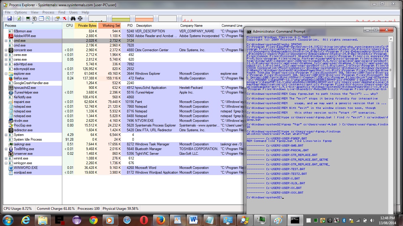
Task: Sort by Private Bytes column header
Action: pyautogui.click(x=86, y=26)
